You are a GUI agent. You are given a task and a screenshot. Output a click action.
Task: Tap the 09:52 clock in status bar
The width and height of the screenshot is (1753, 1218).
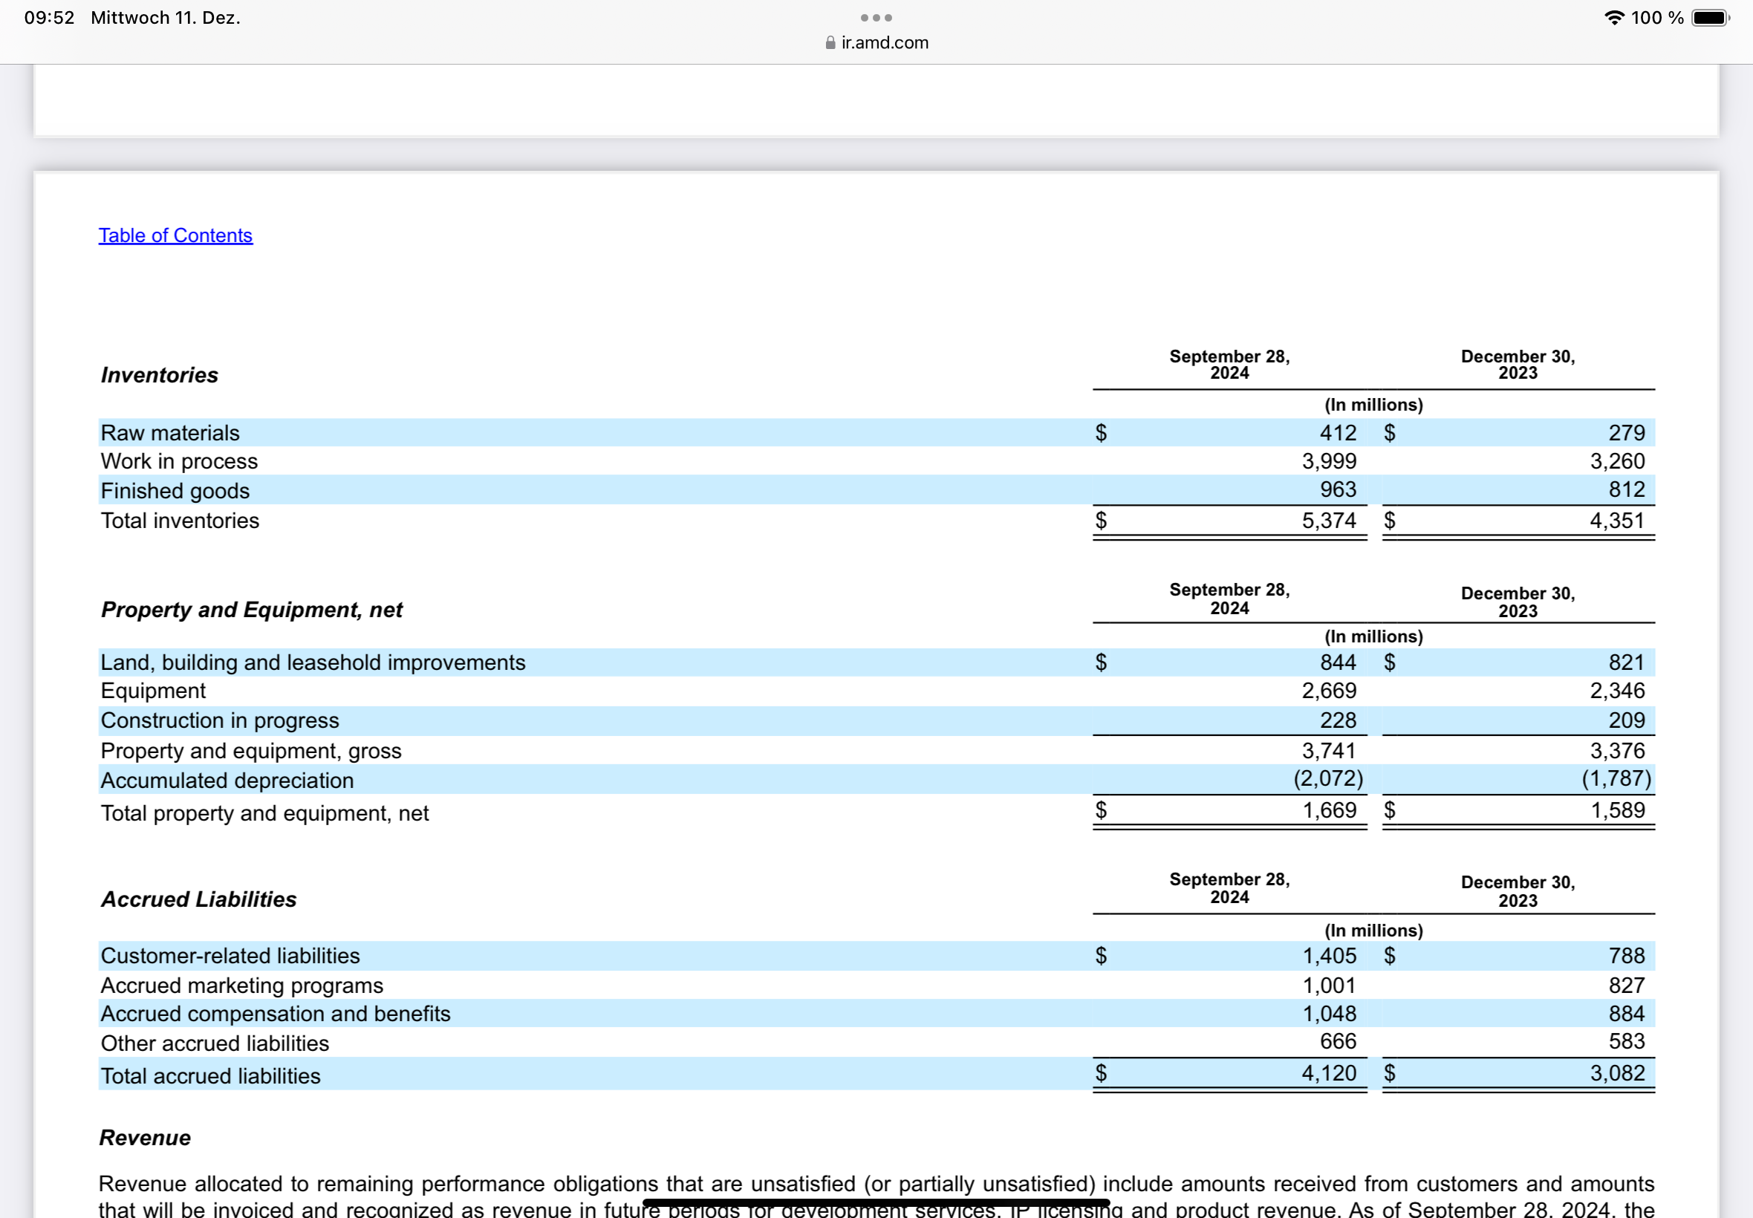pyautogui.click(x=49, y=18)
